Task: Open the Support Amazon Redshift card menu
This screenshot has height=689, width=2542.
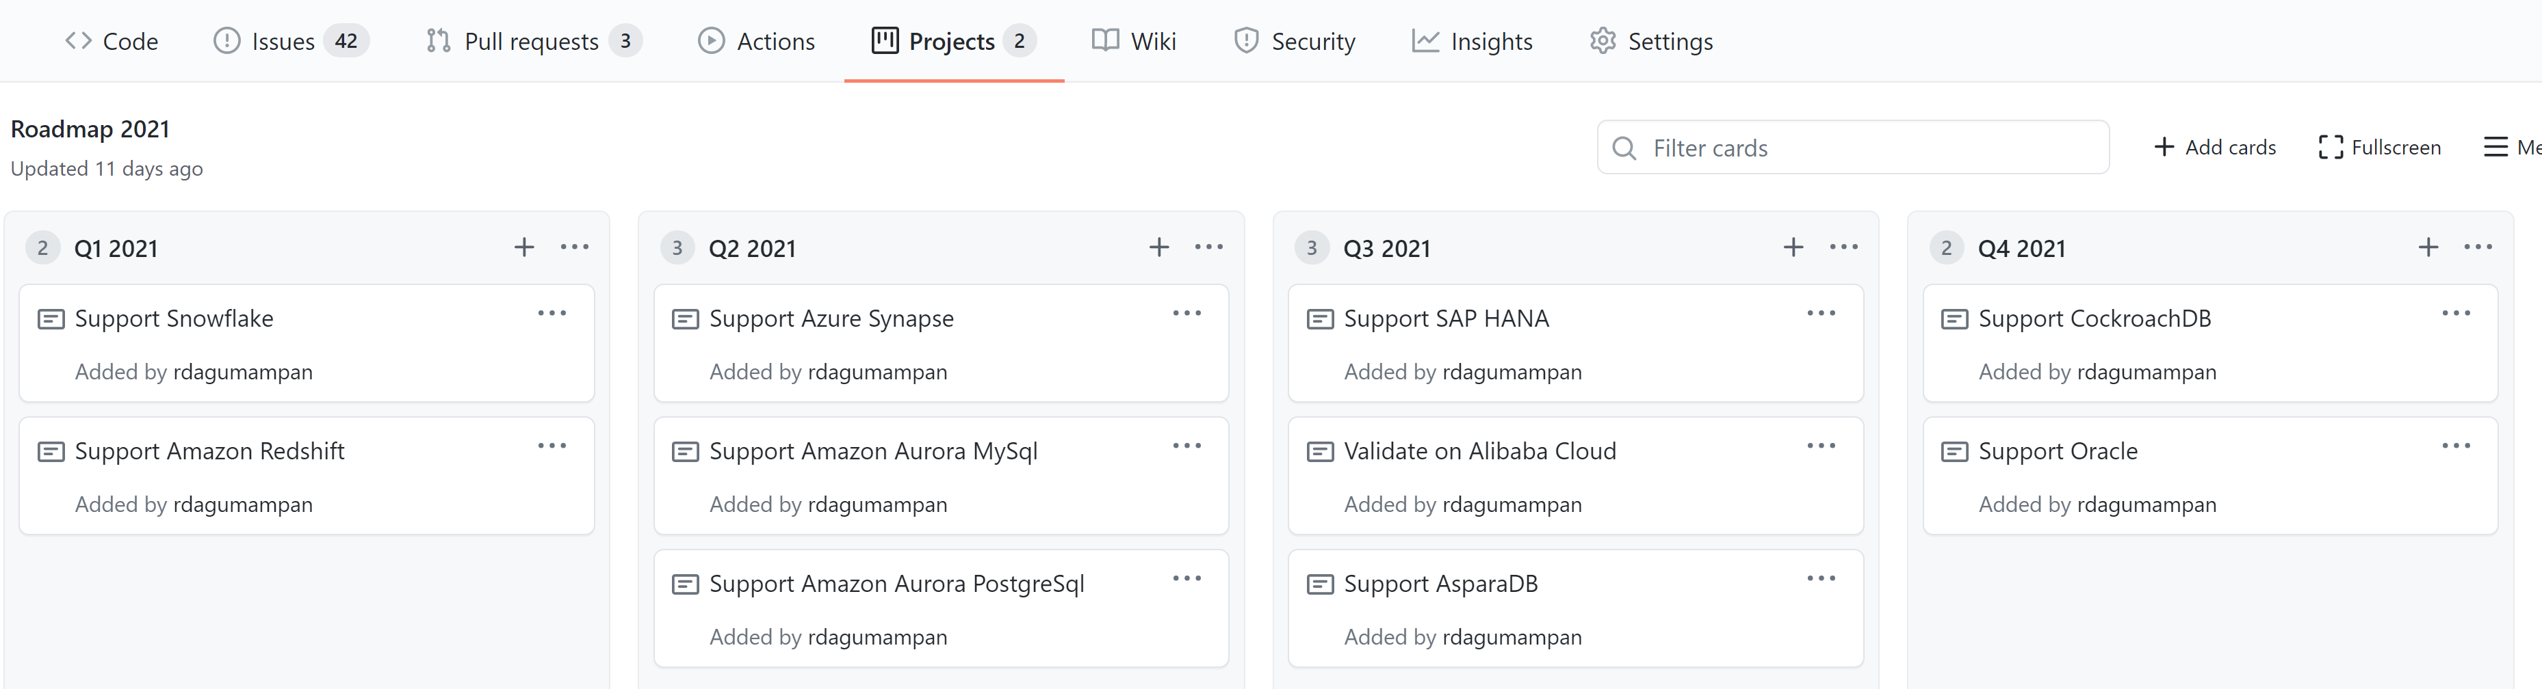Action: (552, 446)
